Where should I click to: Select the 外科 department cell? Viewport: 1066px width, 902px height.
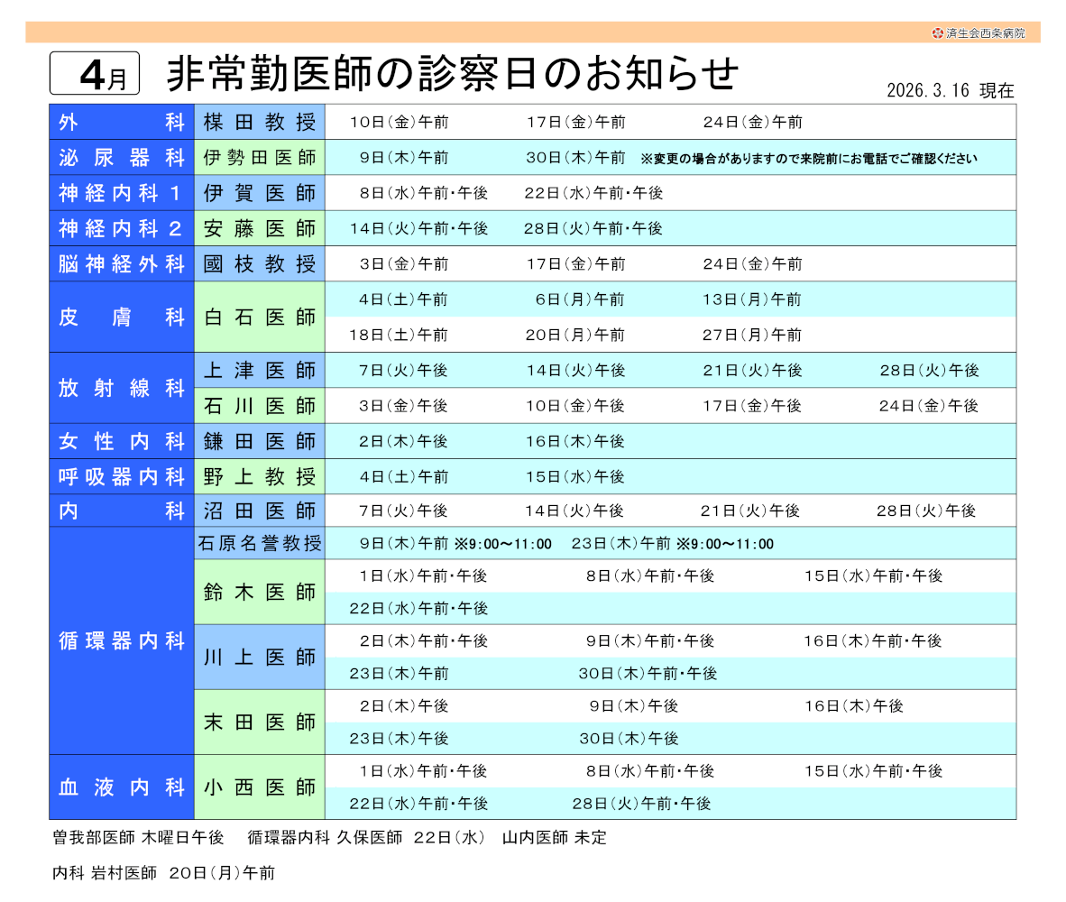[x=122, y=122]
